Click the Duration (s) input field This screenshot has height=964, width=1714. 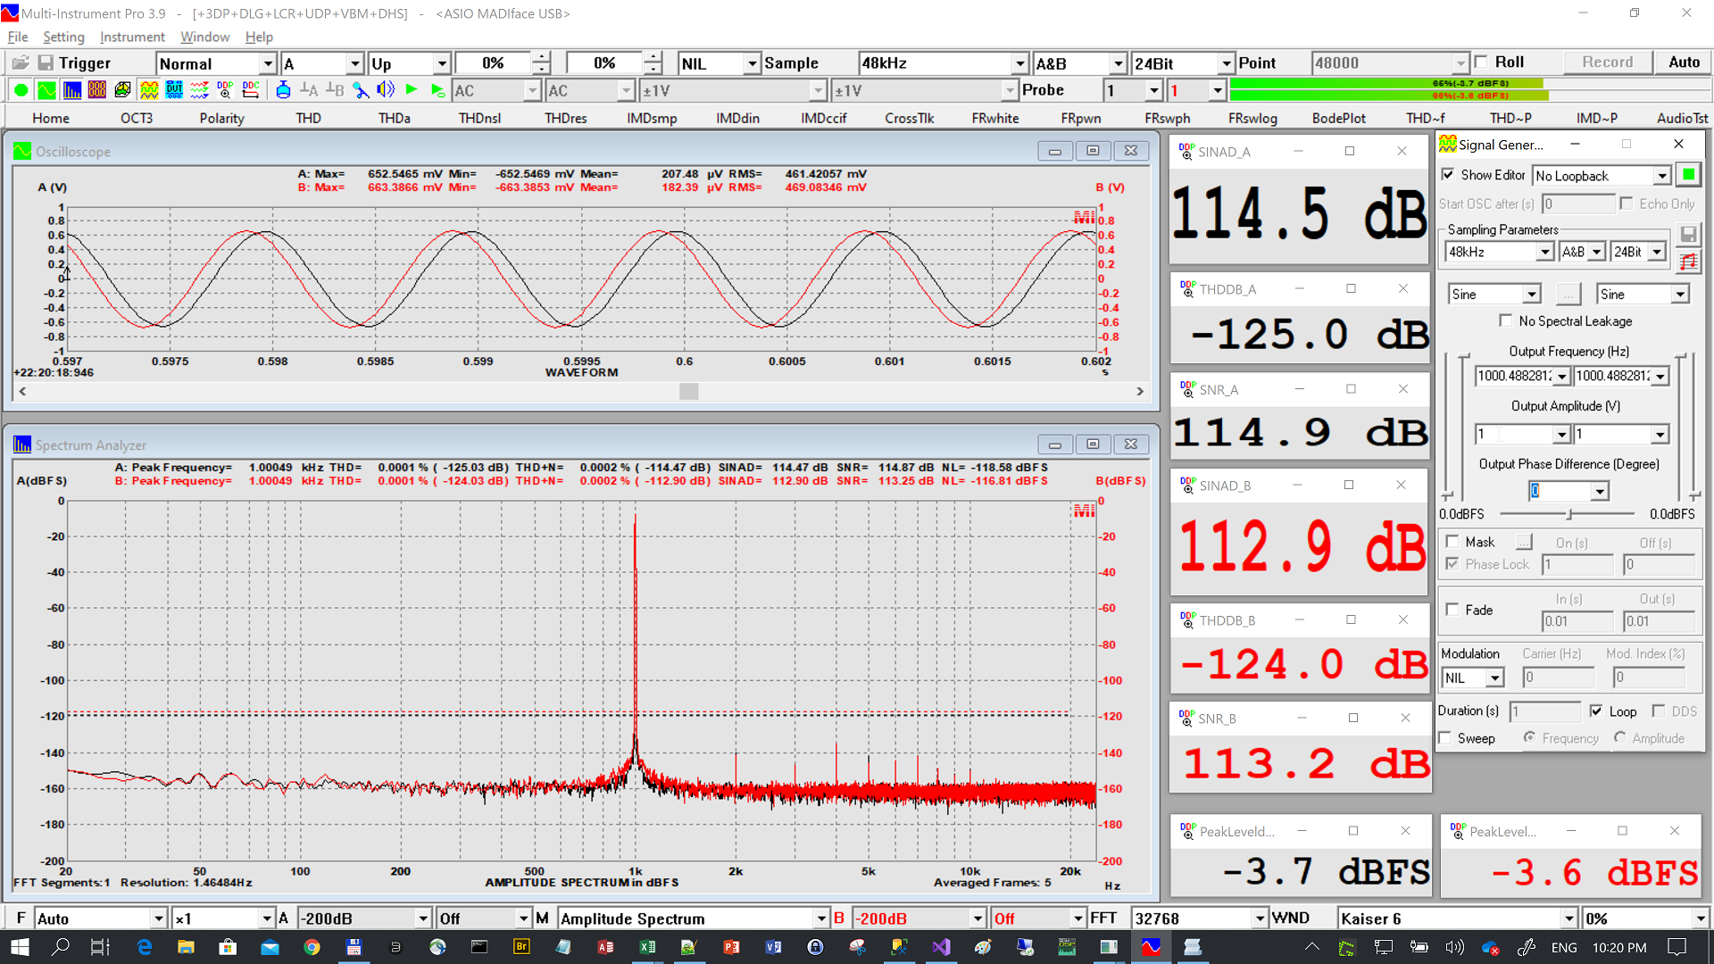1545,711
